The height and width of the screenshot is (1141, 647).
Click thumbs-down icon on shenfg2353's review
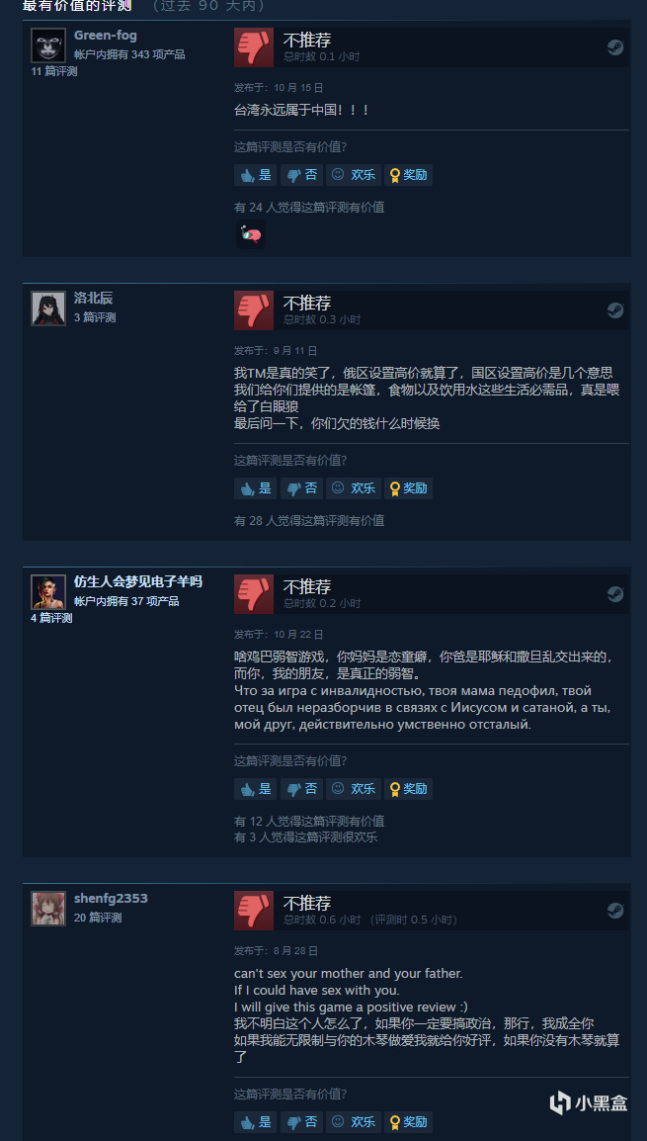tap(254, 911)
